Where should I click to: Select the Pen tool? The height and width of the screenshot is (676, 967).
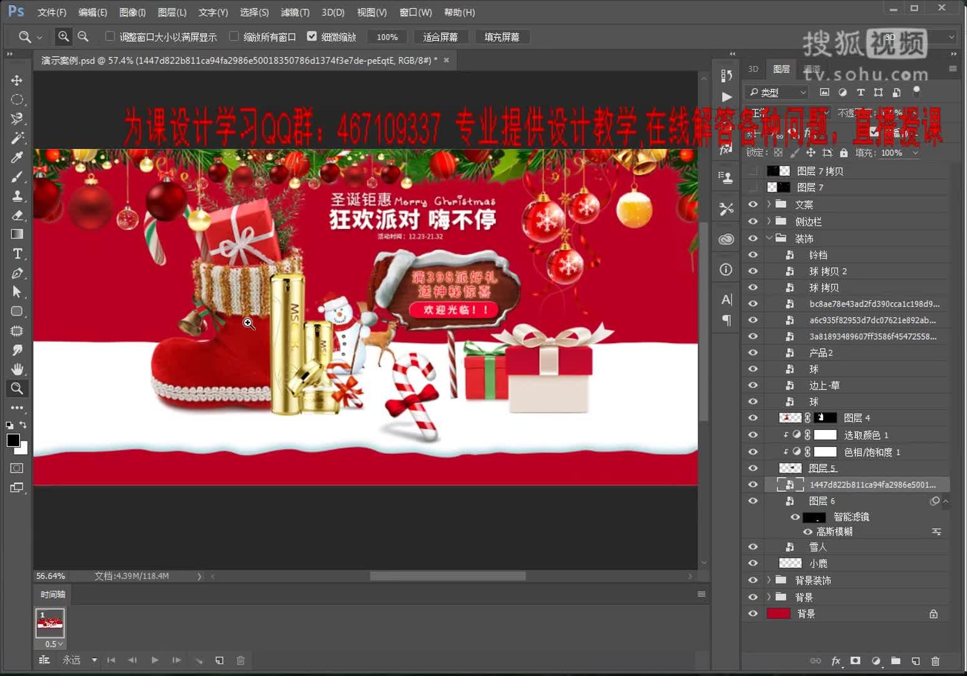coord(17,273)
